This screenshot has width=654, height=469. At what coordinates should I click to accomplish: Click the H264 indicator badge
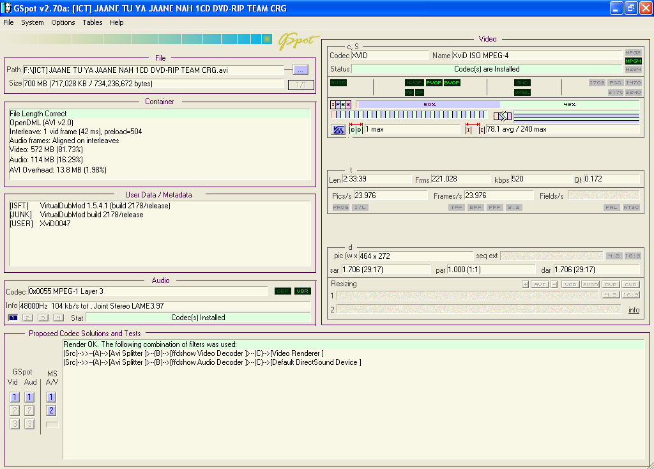pyautogui.click(x=633, y=69)
